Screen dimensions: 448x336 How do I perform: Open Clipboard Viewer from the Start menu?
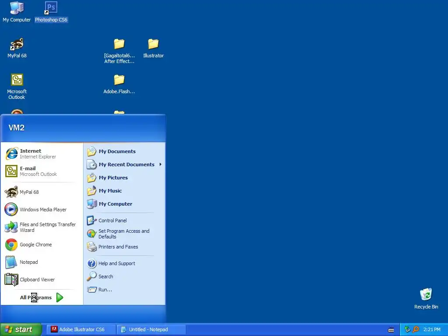[42, 280]
